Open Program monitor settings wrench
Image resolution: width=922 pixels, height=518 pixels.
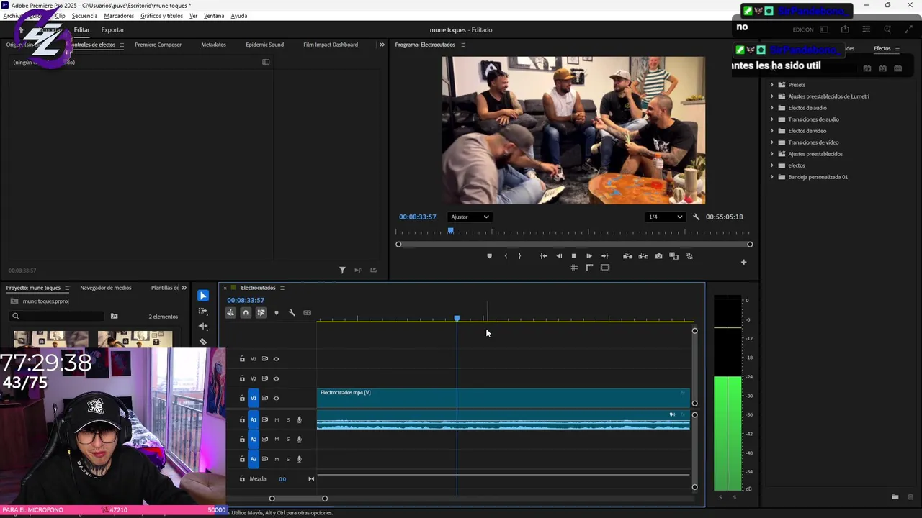coord(696,217)
